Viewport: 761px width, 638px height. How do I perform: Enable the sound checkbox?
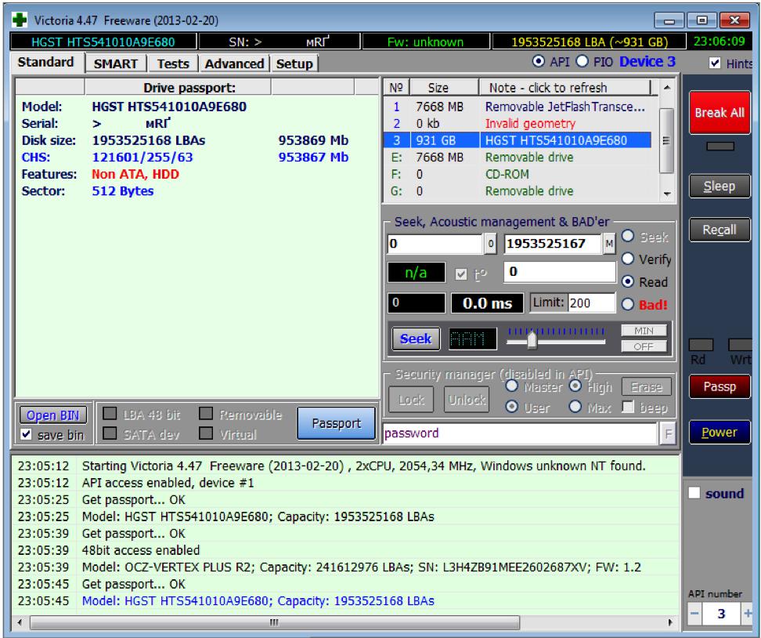tap(694, 493)
